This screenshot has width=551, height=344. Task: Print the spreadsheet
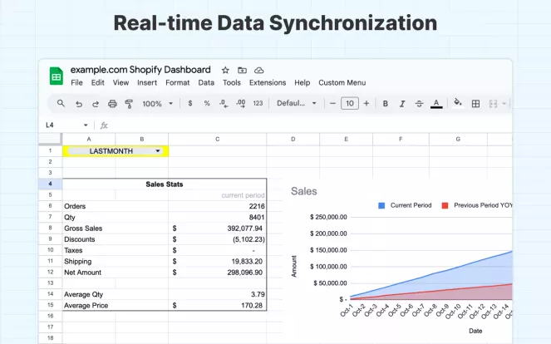112,104
